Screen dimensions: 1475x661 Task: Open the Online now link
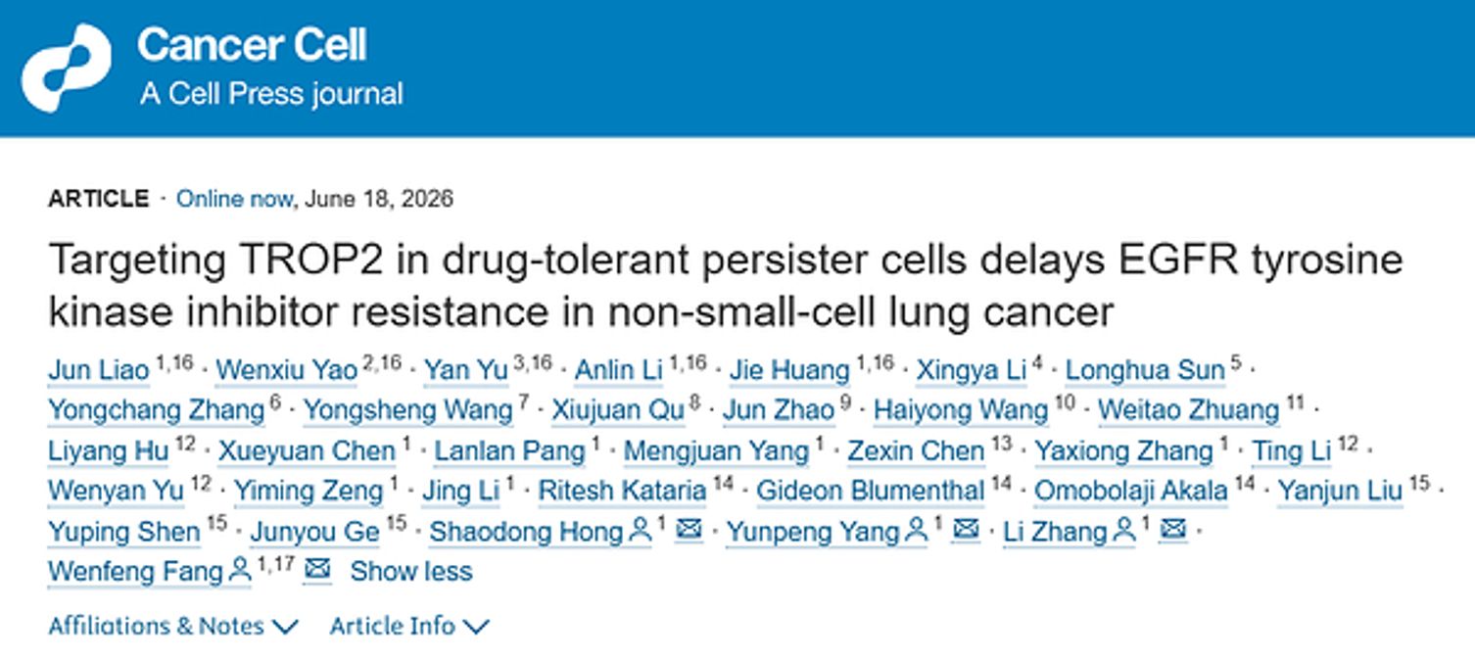click(x=233, y=199)
